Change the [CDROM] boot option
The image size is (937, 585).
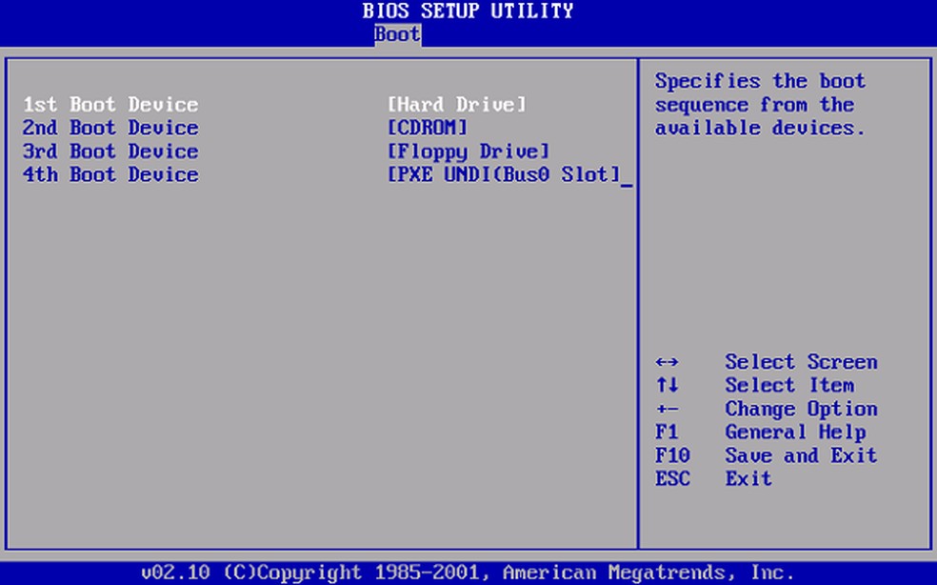[428, 128]
